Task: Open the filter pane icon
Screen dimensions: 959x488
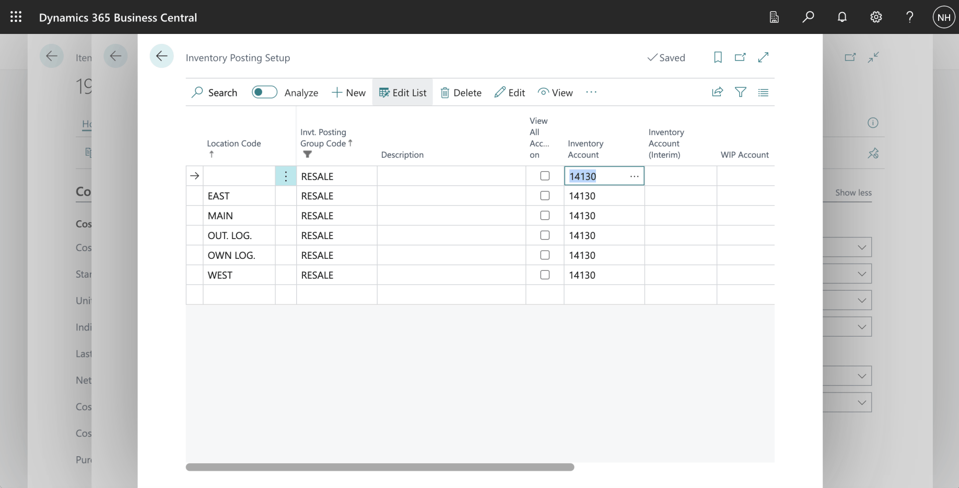Action: coord(740,92)
